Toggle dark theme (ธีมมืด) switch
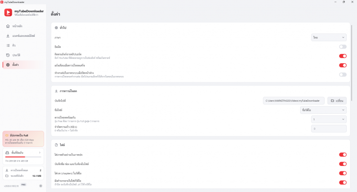Screen dimensions: 357x192 [343, 47]
